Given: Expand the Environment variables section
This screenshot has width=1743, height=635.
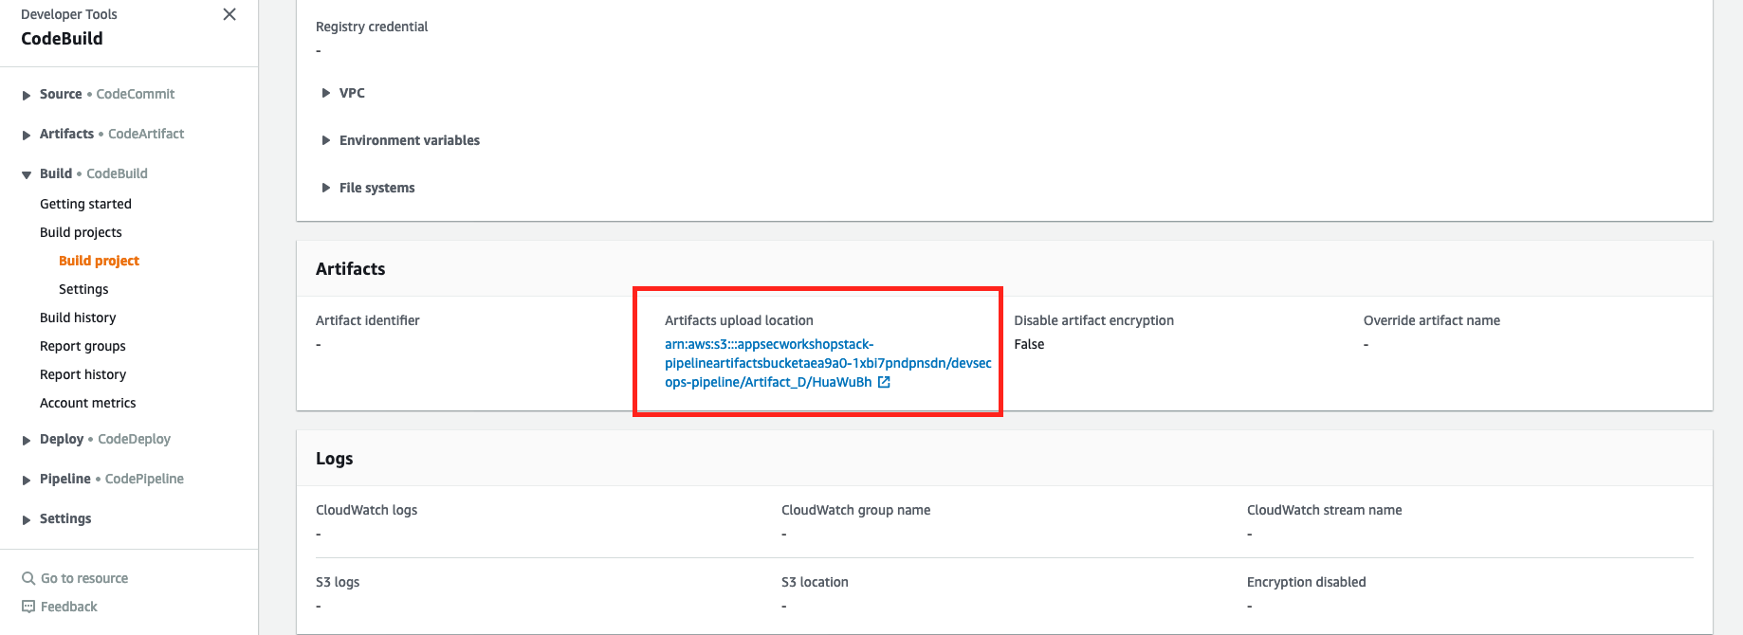Looking at the screenshot, I should coord(326,140).
